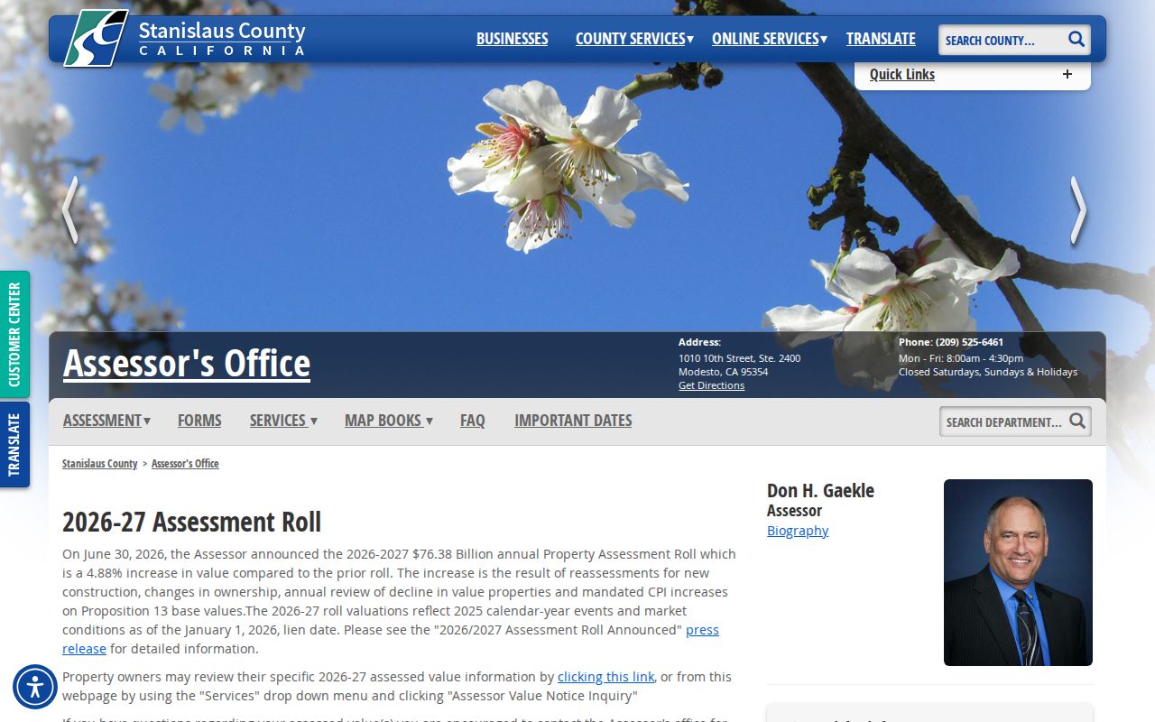Image resolution: width=1155 pixels, height=722 pixels.
Task: Click the Translate side tab
Action: click(14, 445)
